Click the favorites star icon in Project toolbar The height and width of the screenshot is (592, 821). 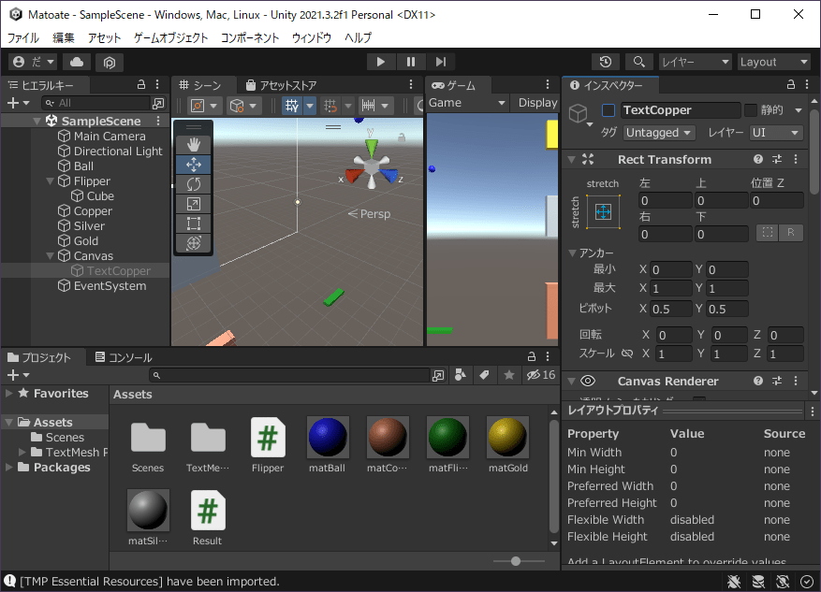coord(508,374)
